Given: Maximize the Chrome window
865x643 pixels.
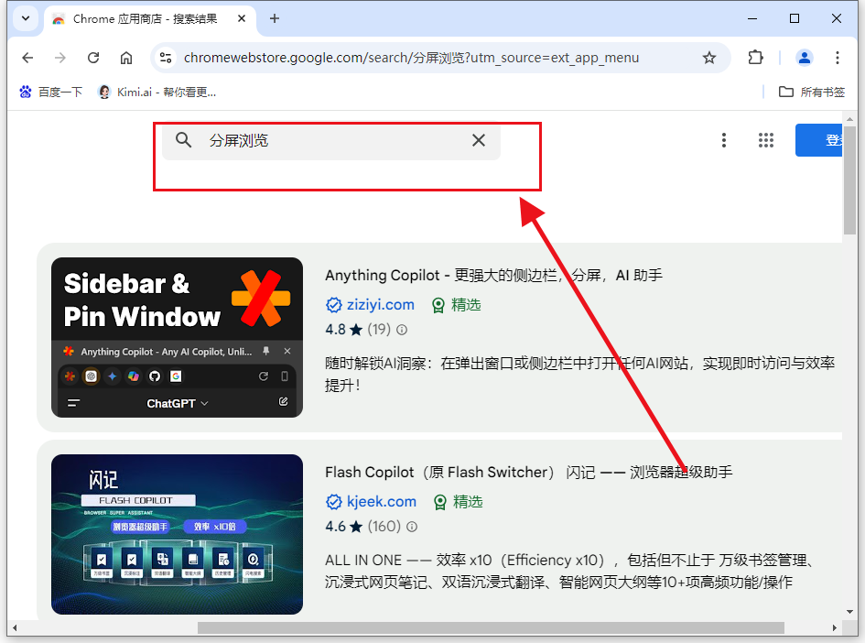Looking at the screenshot, I should coord(795,18).
